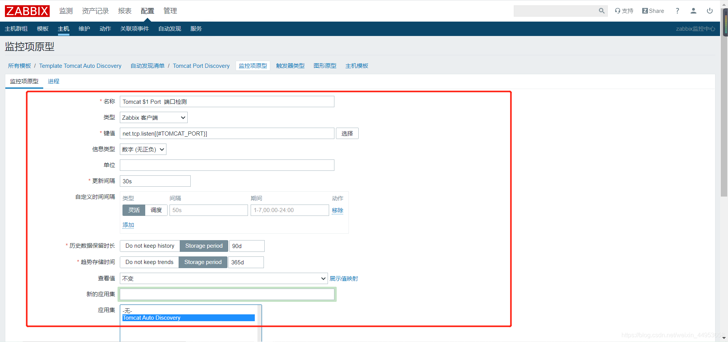
Task: Open 所有模板 breadcrumb link
Action: pyautogui.click(x=20, y=66)
